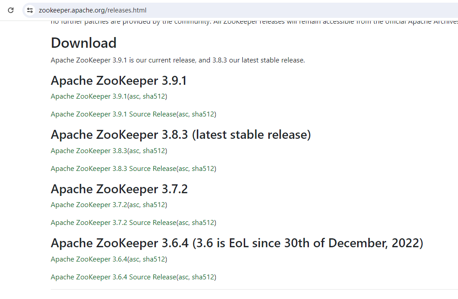Open asc signature of 3.6.4 Source Release

click(x=183, y=277)
